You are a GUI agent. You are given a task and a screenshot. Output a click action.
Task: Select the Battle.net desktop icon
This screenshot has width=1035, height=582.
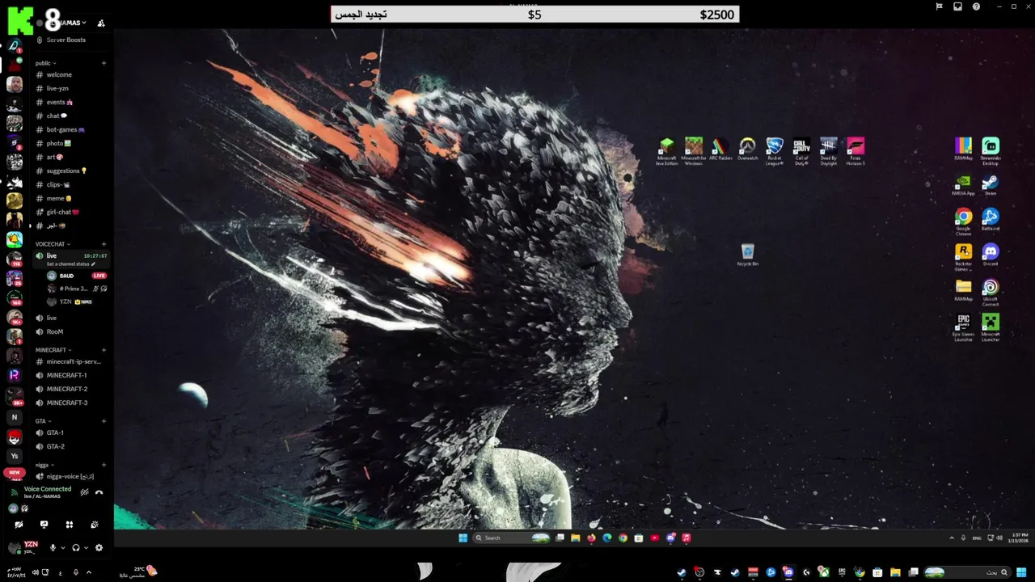click(x=991, y=220)
